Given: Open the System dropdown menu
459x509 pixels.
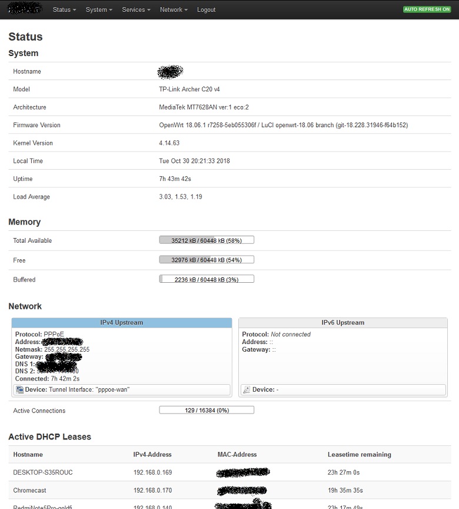Looking at the screenshot, I should 99,10.
